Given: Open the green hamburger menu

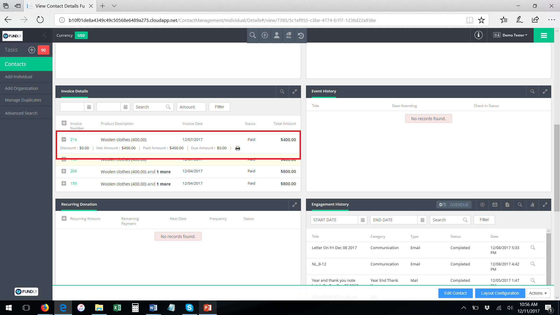Looking at the screenshot, I should click(544, 35).
